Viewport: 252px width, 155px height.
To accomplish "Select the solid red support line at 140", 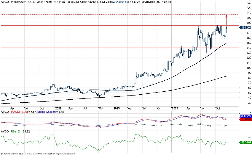I will pos(119,48).
